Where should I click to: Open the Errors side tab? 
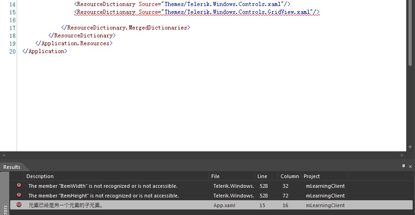tap(5, 209)
